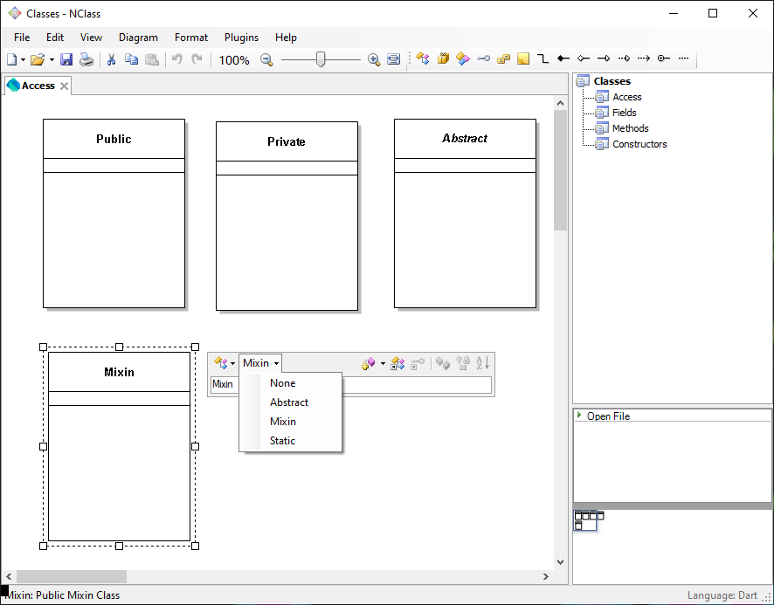
Task: Add an aggregation relationship
Action: click(583, 58)
